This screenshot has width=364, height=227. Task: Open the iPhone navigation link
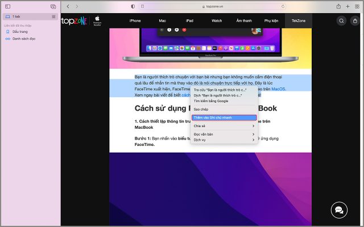pyautogui.click(x=135, y=20)
